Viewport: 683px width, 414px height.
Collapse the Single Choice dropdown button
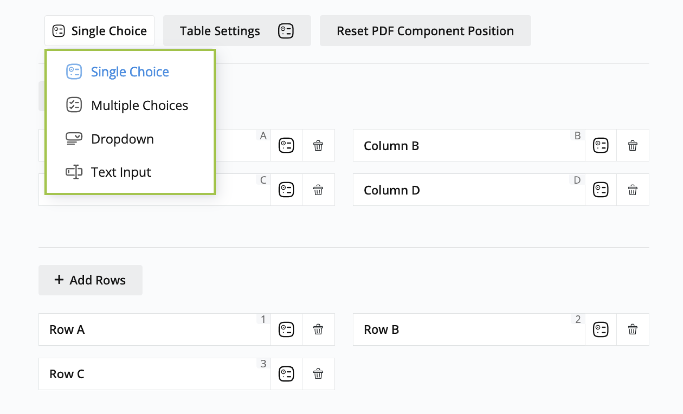pyautogui.click(x=99, y=31)
